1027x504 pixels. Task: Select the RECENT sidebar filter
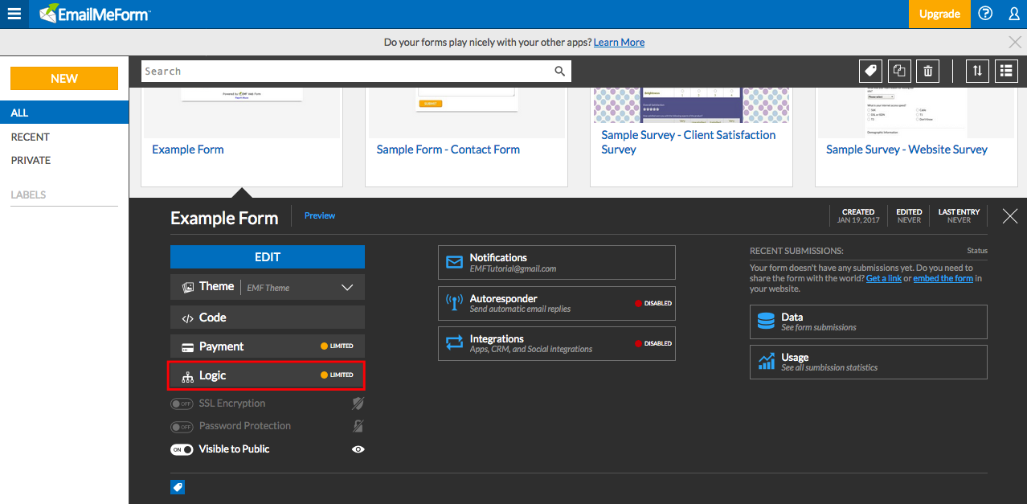coord(30,137)
